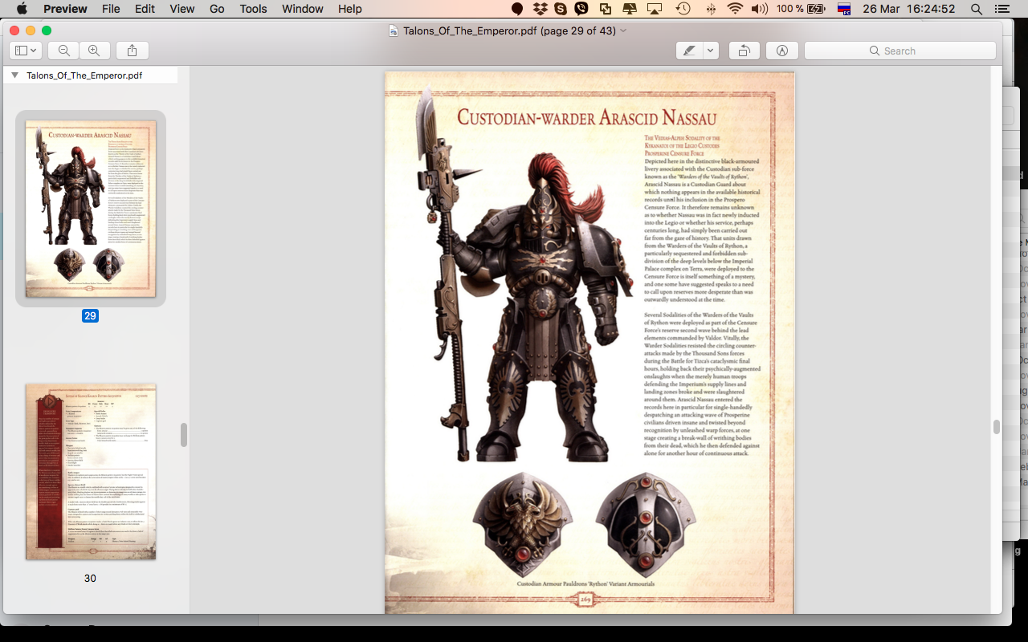Select Talons_Of_The_Emperor.pdf in sidebar
This screenshot has height=642, width=1028.
click(84, 75)
